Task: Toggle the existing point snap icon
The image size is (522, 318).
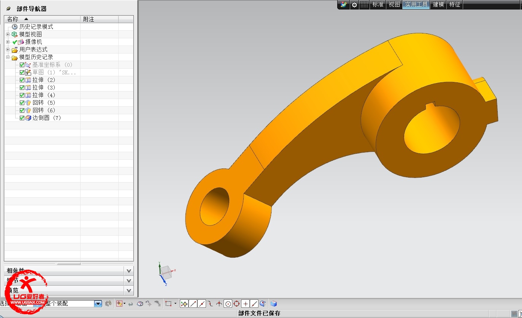Action: [245, 304]
